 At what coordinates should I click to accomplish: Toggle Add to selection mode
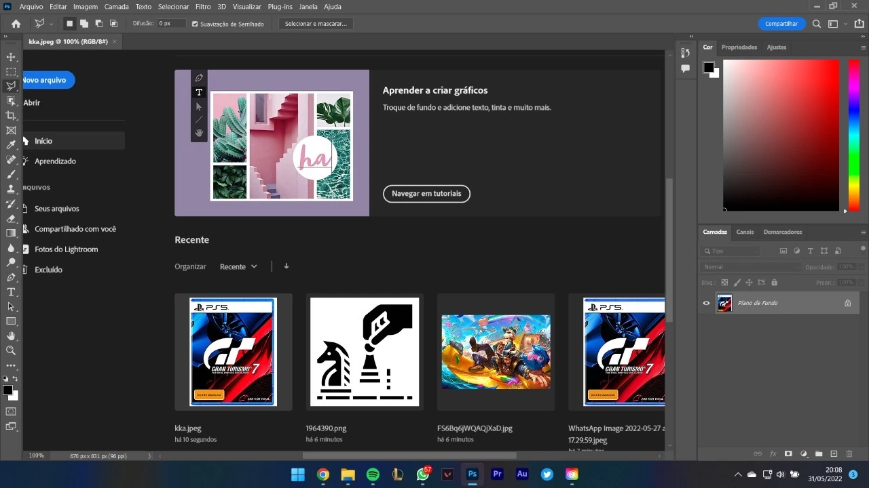[84, 24]
